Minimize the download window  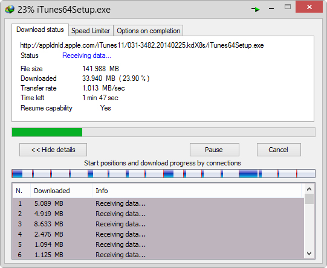pos(271,8)
